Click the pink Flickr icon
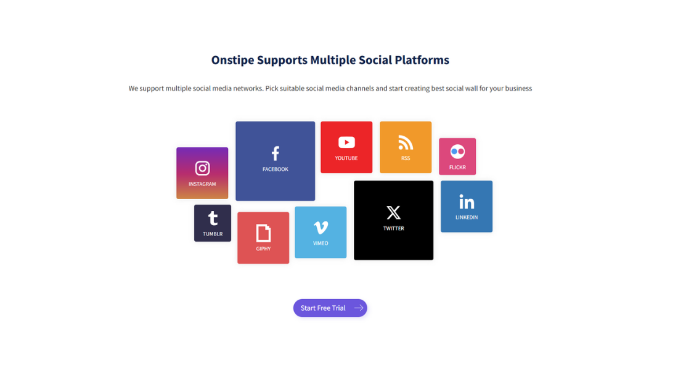678x370 pixels. pyautogui.click(x=457, y=151)
